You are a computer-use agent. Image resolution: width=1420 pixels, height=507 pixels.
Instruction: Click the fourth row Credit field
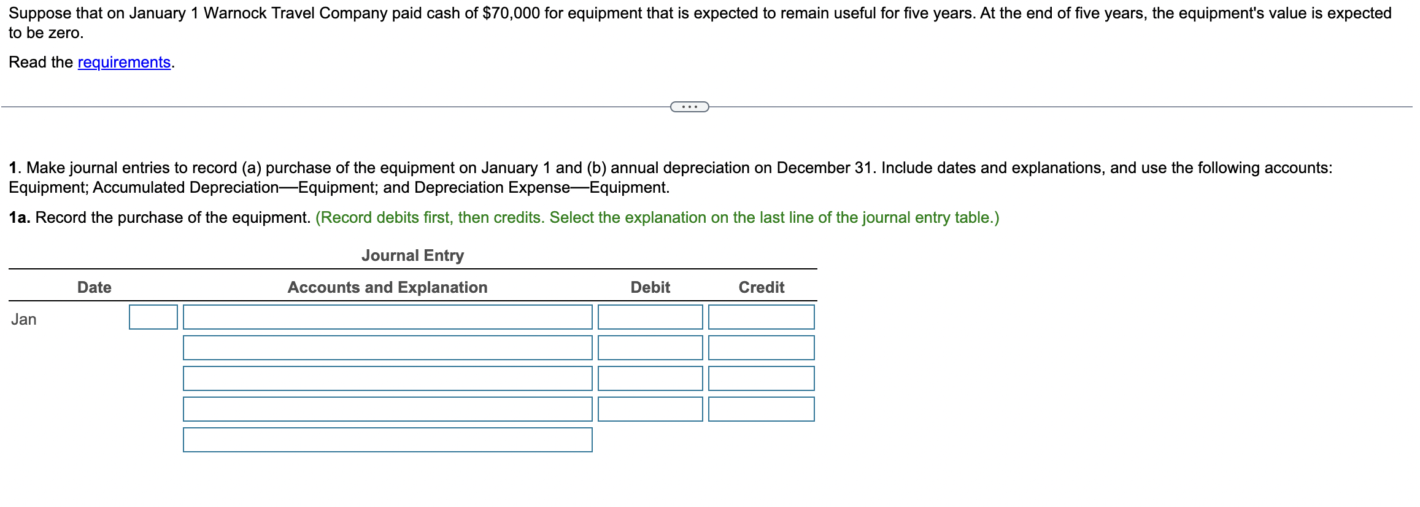tap(761, 409)
